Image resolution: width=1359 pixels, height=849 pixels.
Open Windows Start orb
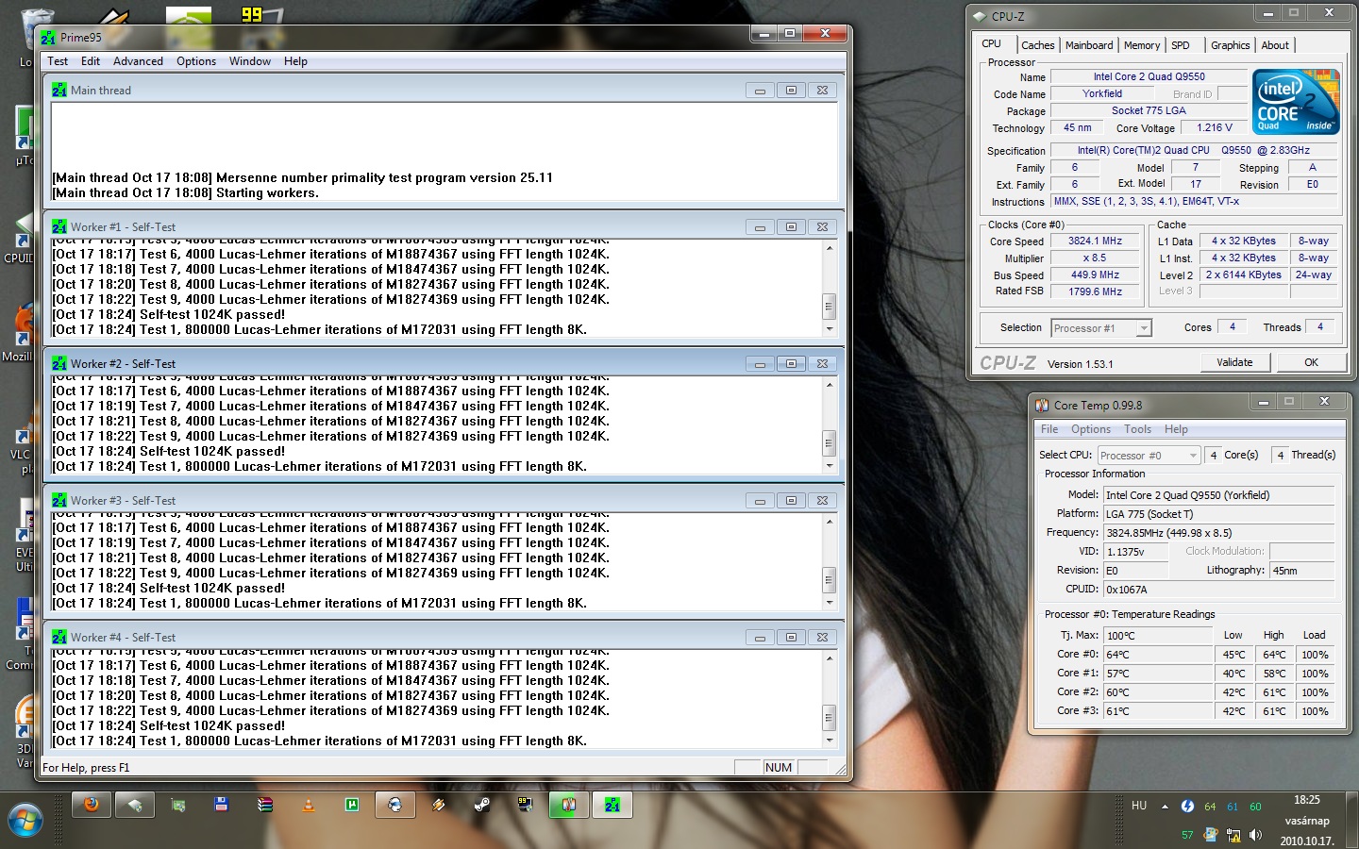tap(25, 819)
